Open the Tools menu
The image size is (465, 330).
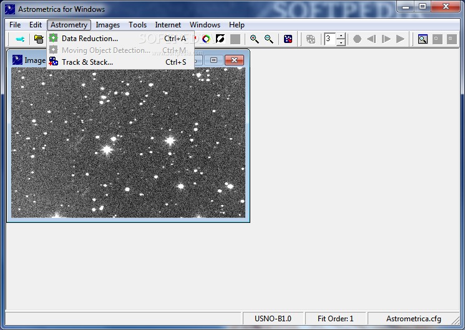(x=138, y=25)
